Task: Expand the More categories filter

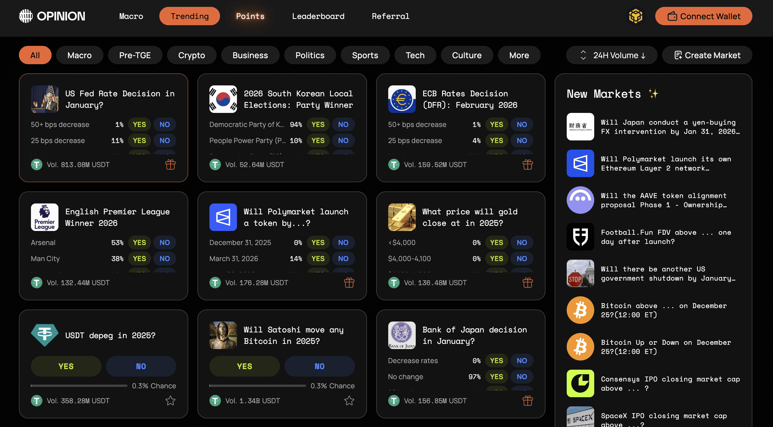Action: pyautogui.click(x=519, y=55)
